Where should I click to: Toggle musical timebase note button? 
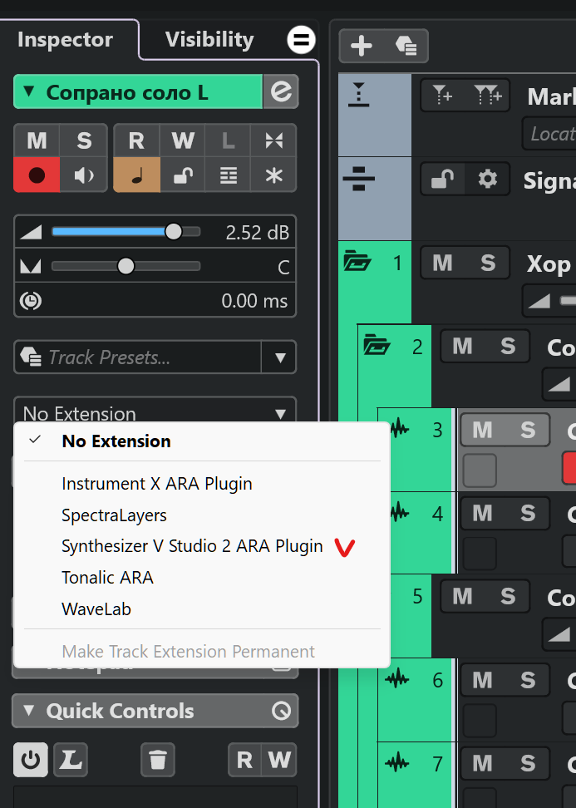136,175
